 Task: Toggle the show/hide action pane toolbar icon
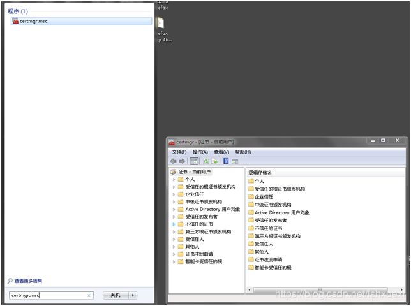click(x=235, y=161)
